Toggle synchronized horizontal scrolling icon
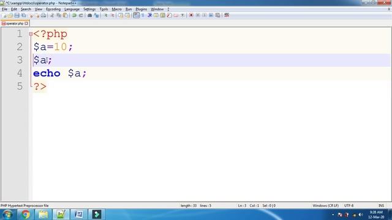Viewport: 392px width, 220px height. click(127, 15)
